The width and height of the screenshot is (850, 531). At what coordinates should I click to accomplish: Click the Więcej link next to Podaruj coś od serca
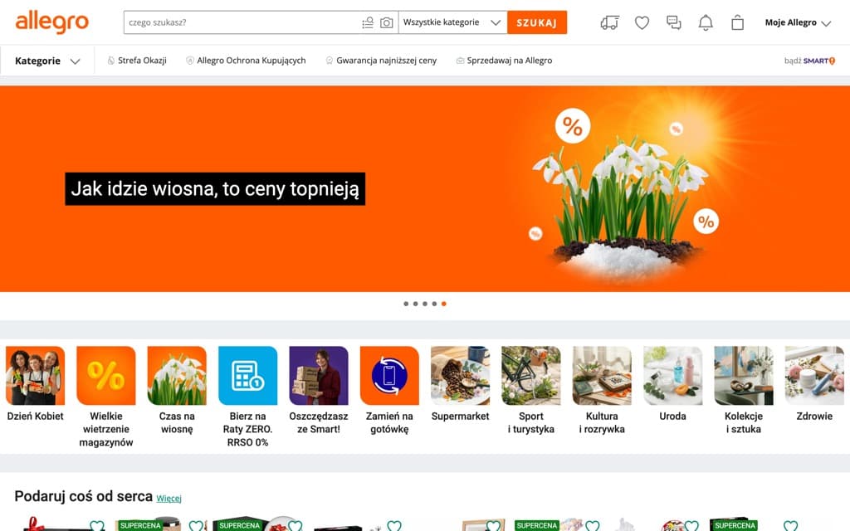click(x=169, y=498)
